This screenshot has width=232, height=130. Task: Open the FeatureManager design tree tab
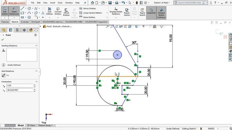click(x=4, y=30)
